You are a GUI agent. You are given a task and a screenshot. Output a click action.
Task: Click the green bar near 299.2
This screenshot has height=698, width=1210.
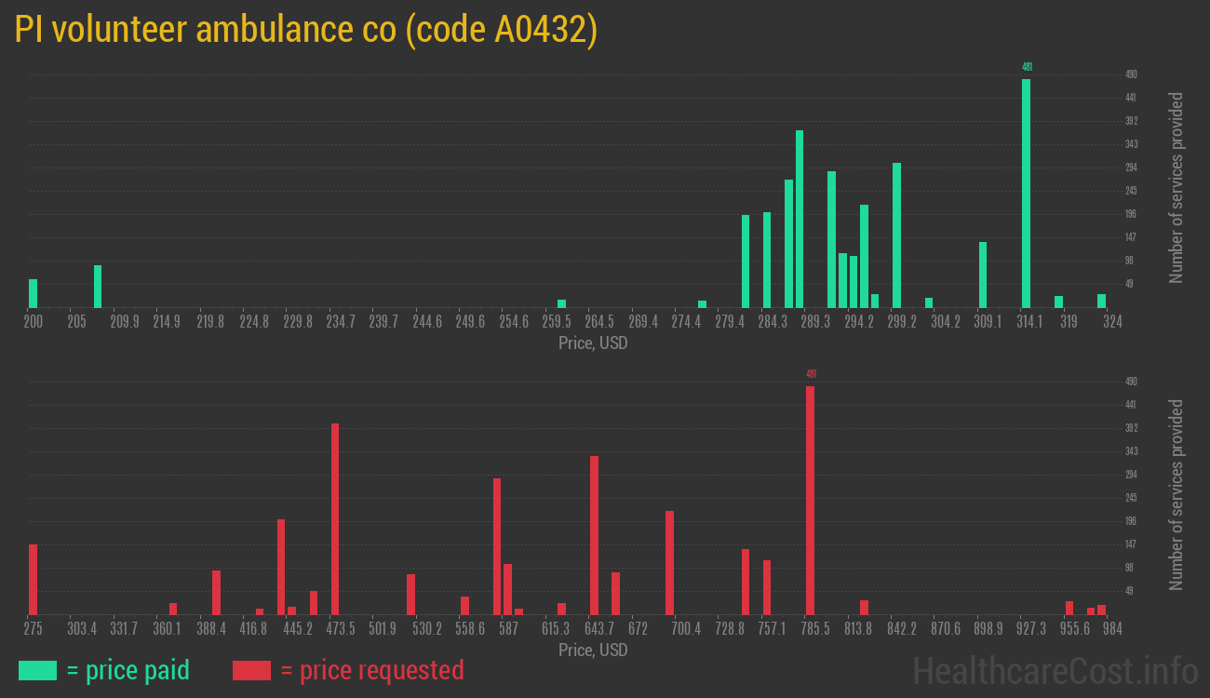[896, 235]
